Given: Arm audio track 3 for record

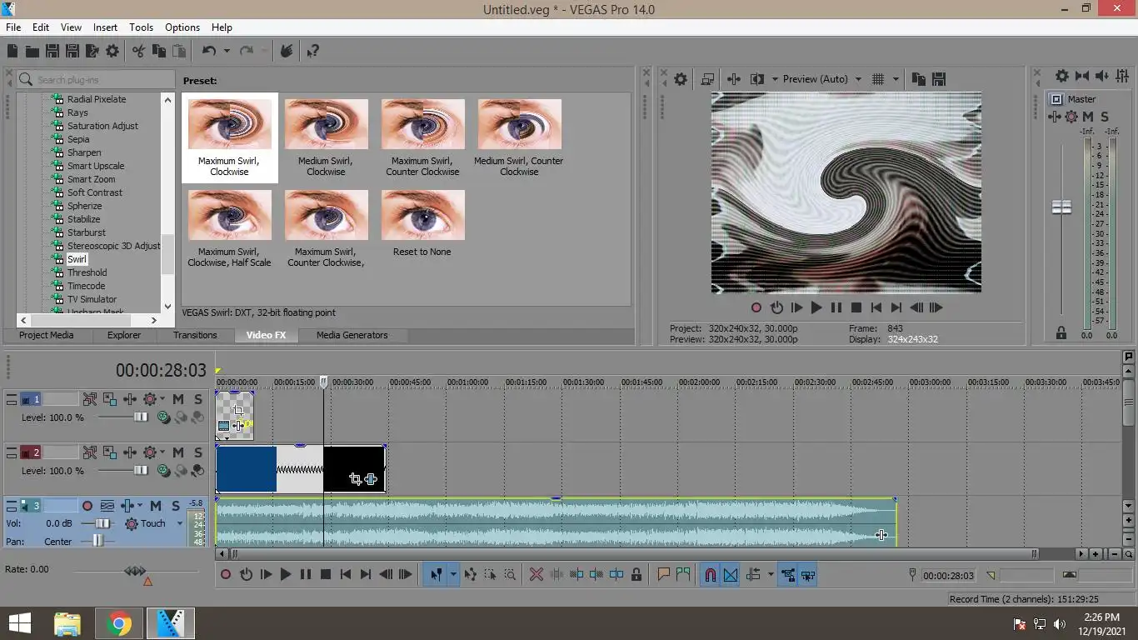Looking at the screenshot, I should click(x=87, y=506).
